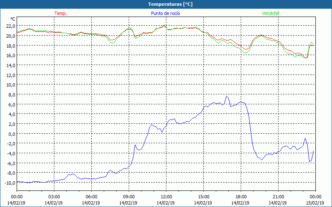The image size is (332, 207).
Task: Click the 10,0 value on the Y axis
Action: (x=11, y=85)
